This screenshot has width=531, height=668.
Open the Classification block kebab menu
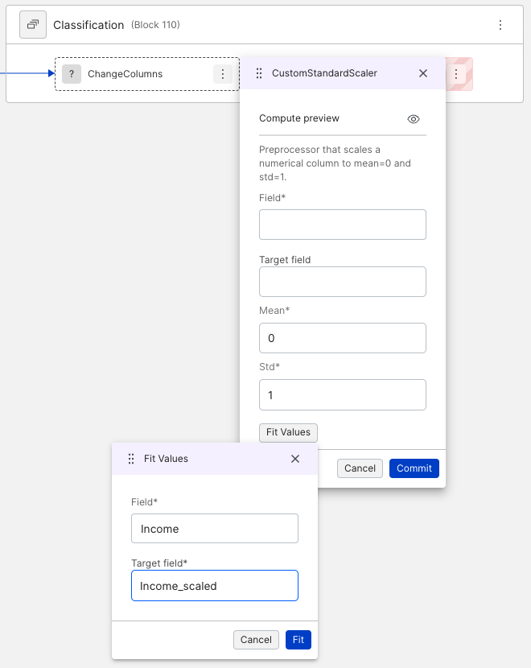(500, 25)
